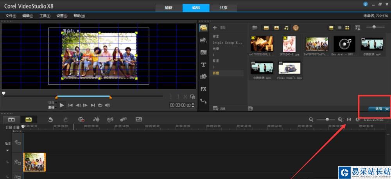Image resolution: width=391 pixels, height=179 pixels.
Task: Open the Instant Project panel icon
Action: pos(203,40)
